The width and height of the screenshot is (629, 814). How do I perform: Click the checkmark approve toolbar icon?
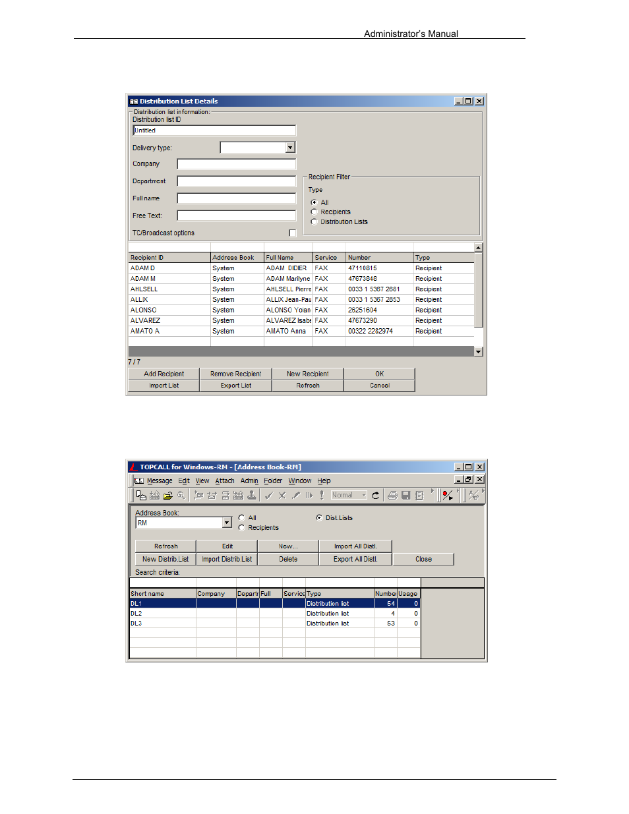tap(269, 495)
